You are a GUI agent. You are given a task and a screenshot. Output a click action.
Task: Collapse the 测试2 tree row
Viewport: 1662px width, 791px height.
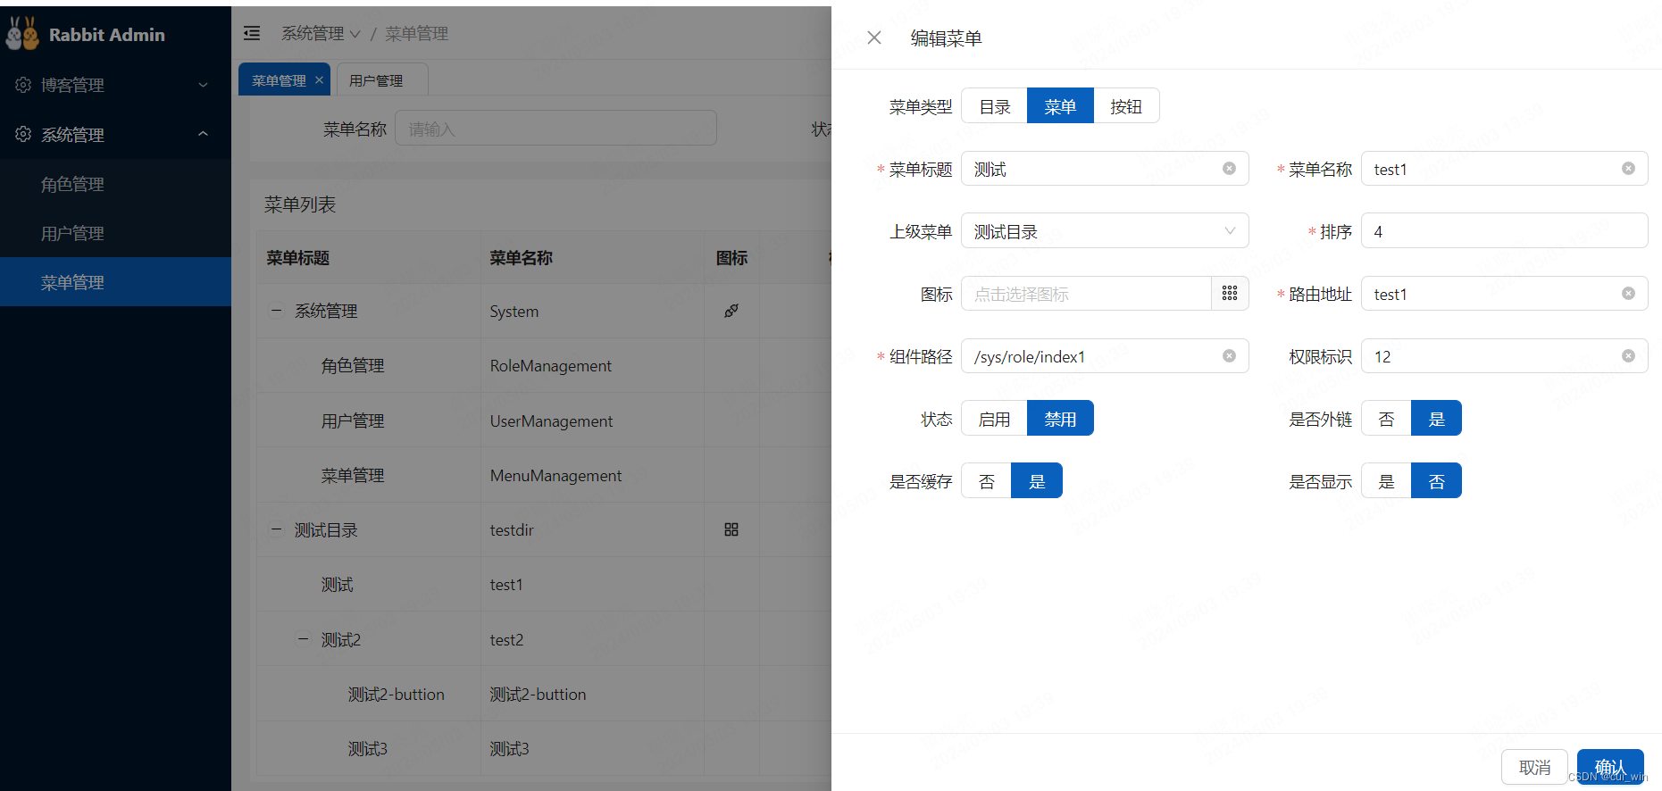click(x=303, y=639)
